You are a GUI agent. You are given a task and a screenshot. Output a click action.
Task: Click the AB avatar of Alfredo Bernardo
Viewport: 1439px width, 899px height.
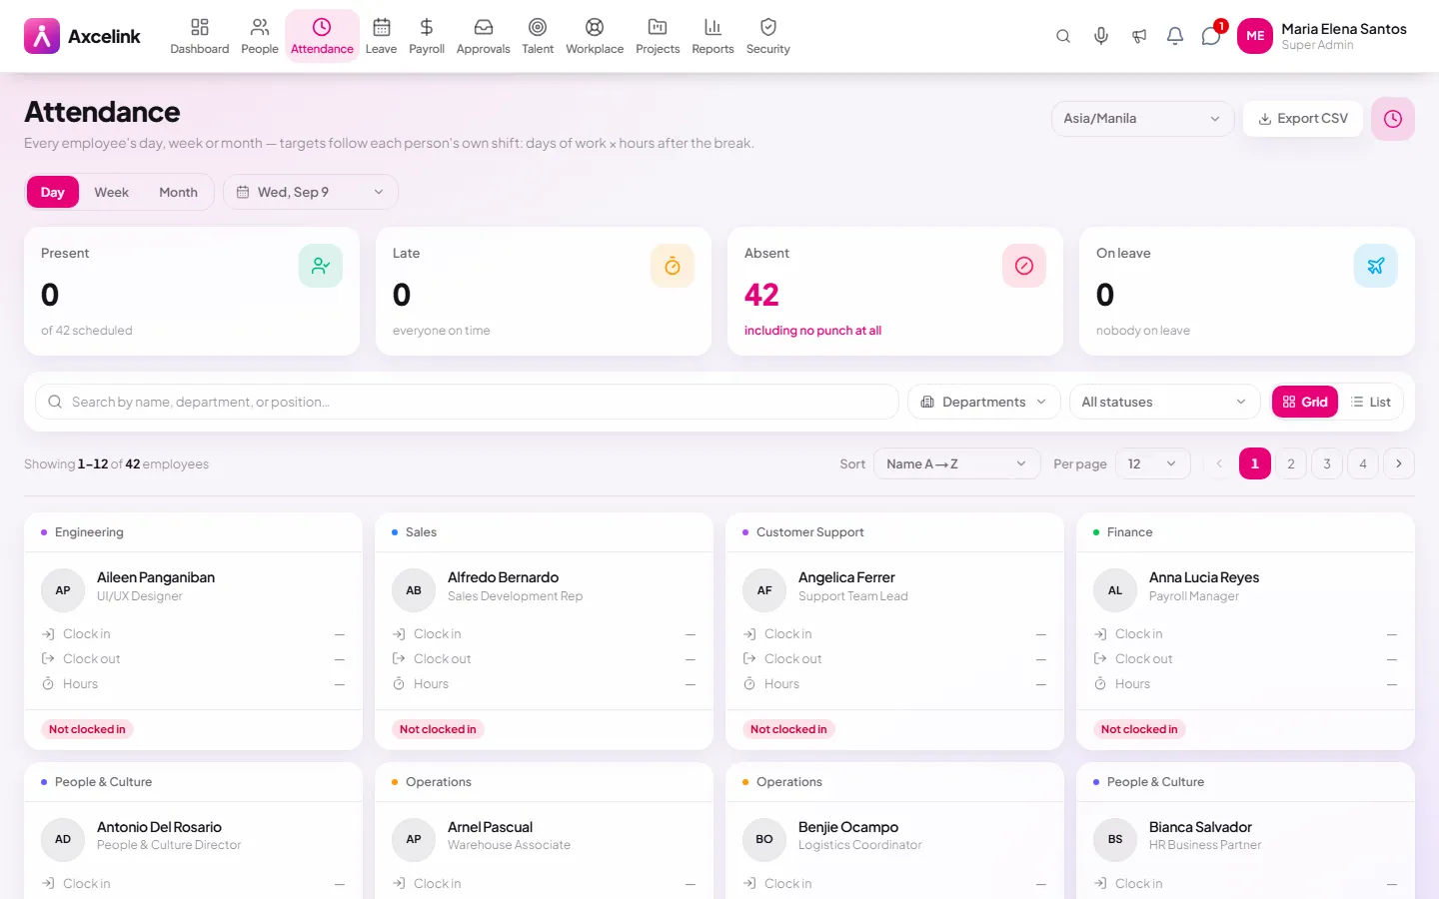[x=414, y=590]
